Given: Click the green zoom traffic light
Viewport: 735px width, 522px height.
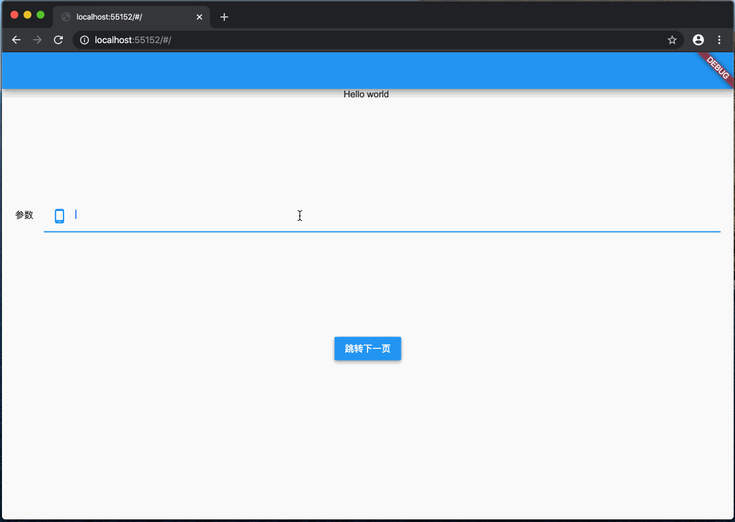Looking at the screenshot, I should coord(41,13).
